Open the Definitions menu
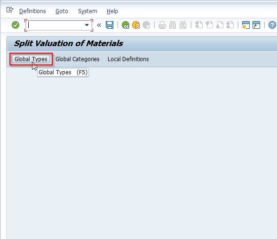 [32, 11]
